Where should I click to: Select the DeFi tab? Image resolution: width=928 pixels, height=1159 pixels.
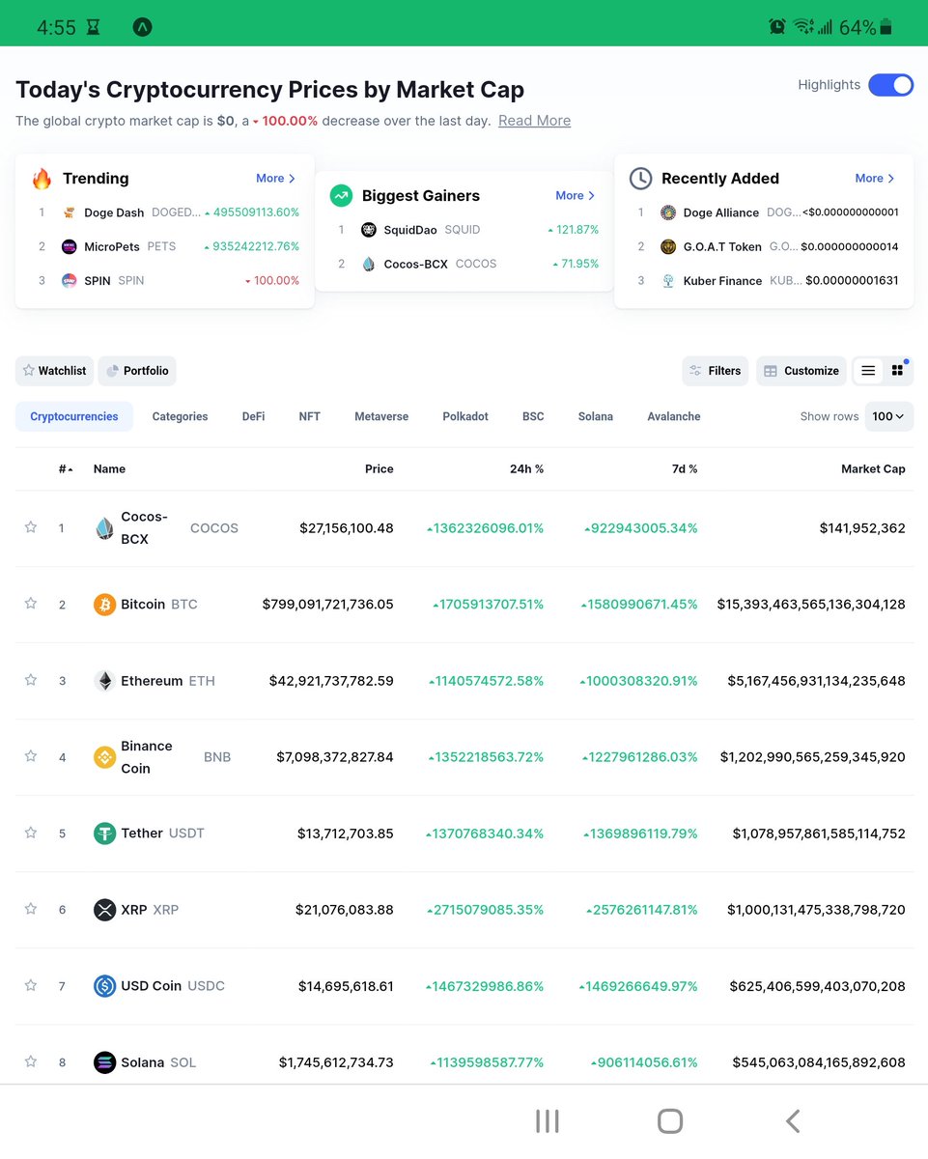point(253,416)
